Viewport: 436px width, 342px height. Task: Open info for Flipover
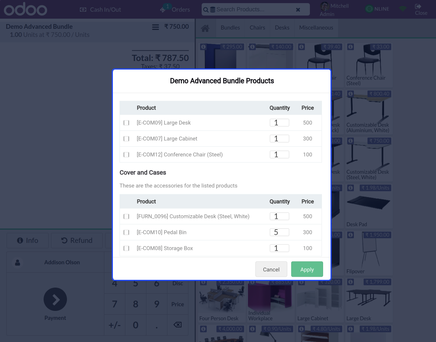[x=351, y=235]
